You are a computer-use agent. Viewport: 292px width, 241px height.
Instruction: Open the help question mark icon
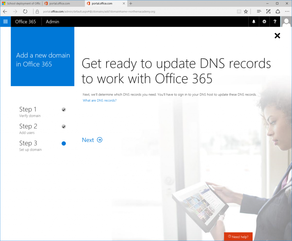[x=275, y=22]
